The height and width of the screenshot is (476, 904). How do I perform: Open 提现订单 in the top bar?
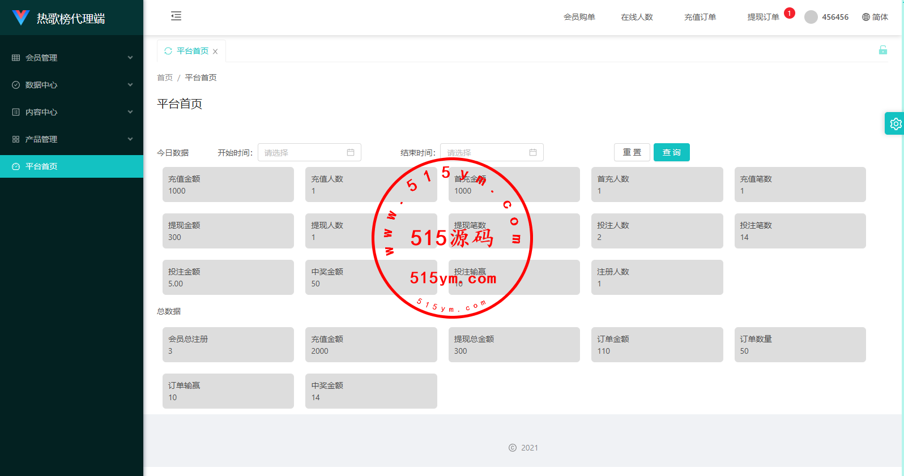(763, 17)
